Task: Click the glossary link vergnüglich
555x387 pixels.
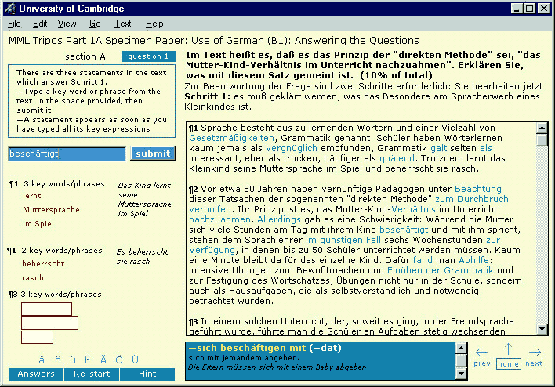Action: [292, 148]
